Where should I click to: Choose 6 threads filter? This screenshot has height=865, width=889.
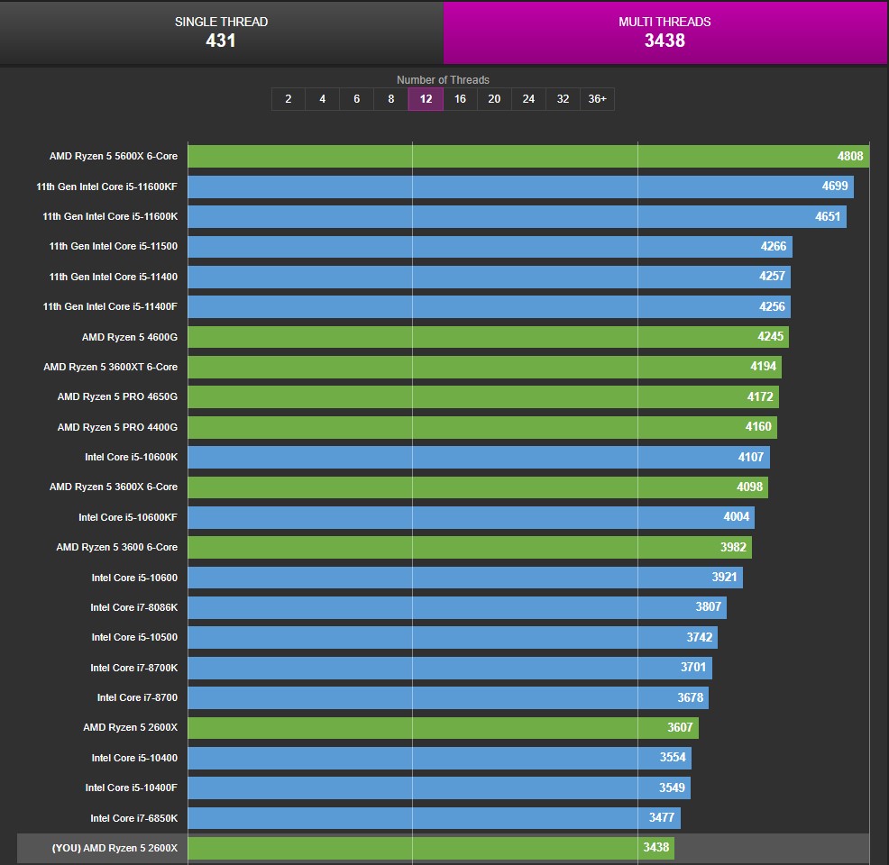[x=357, y=99]
